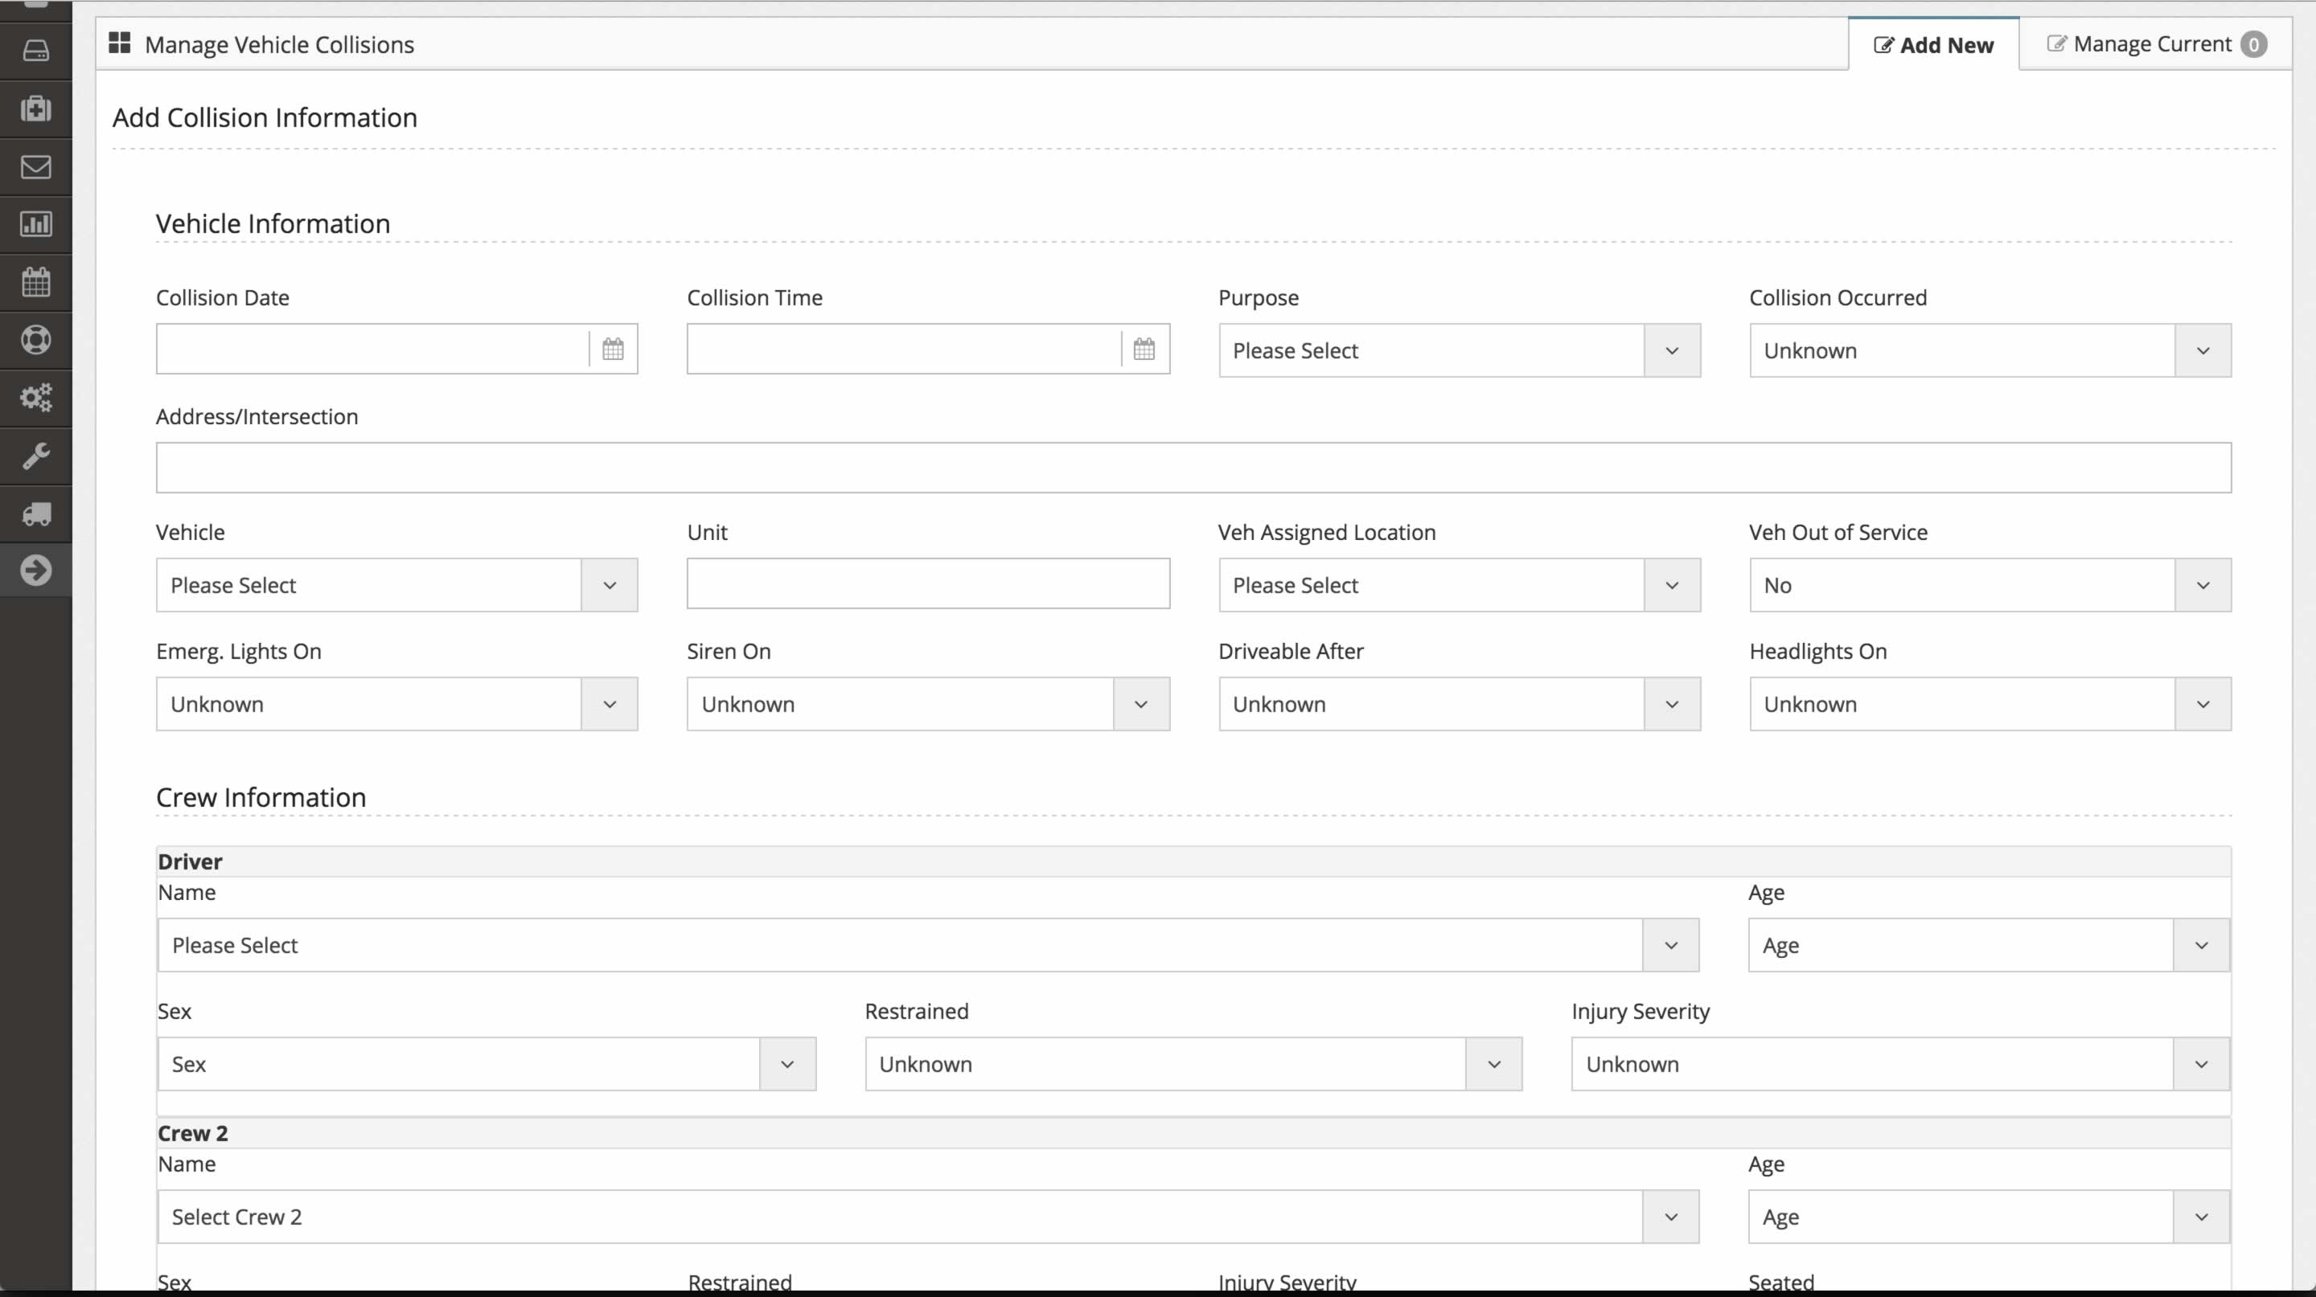Screen dimensions: 2316x1297
Task: Open the Driver Age dropdown
Action: click(x=1989, y=945)
